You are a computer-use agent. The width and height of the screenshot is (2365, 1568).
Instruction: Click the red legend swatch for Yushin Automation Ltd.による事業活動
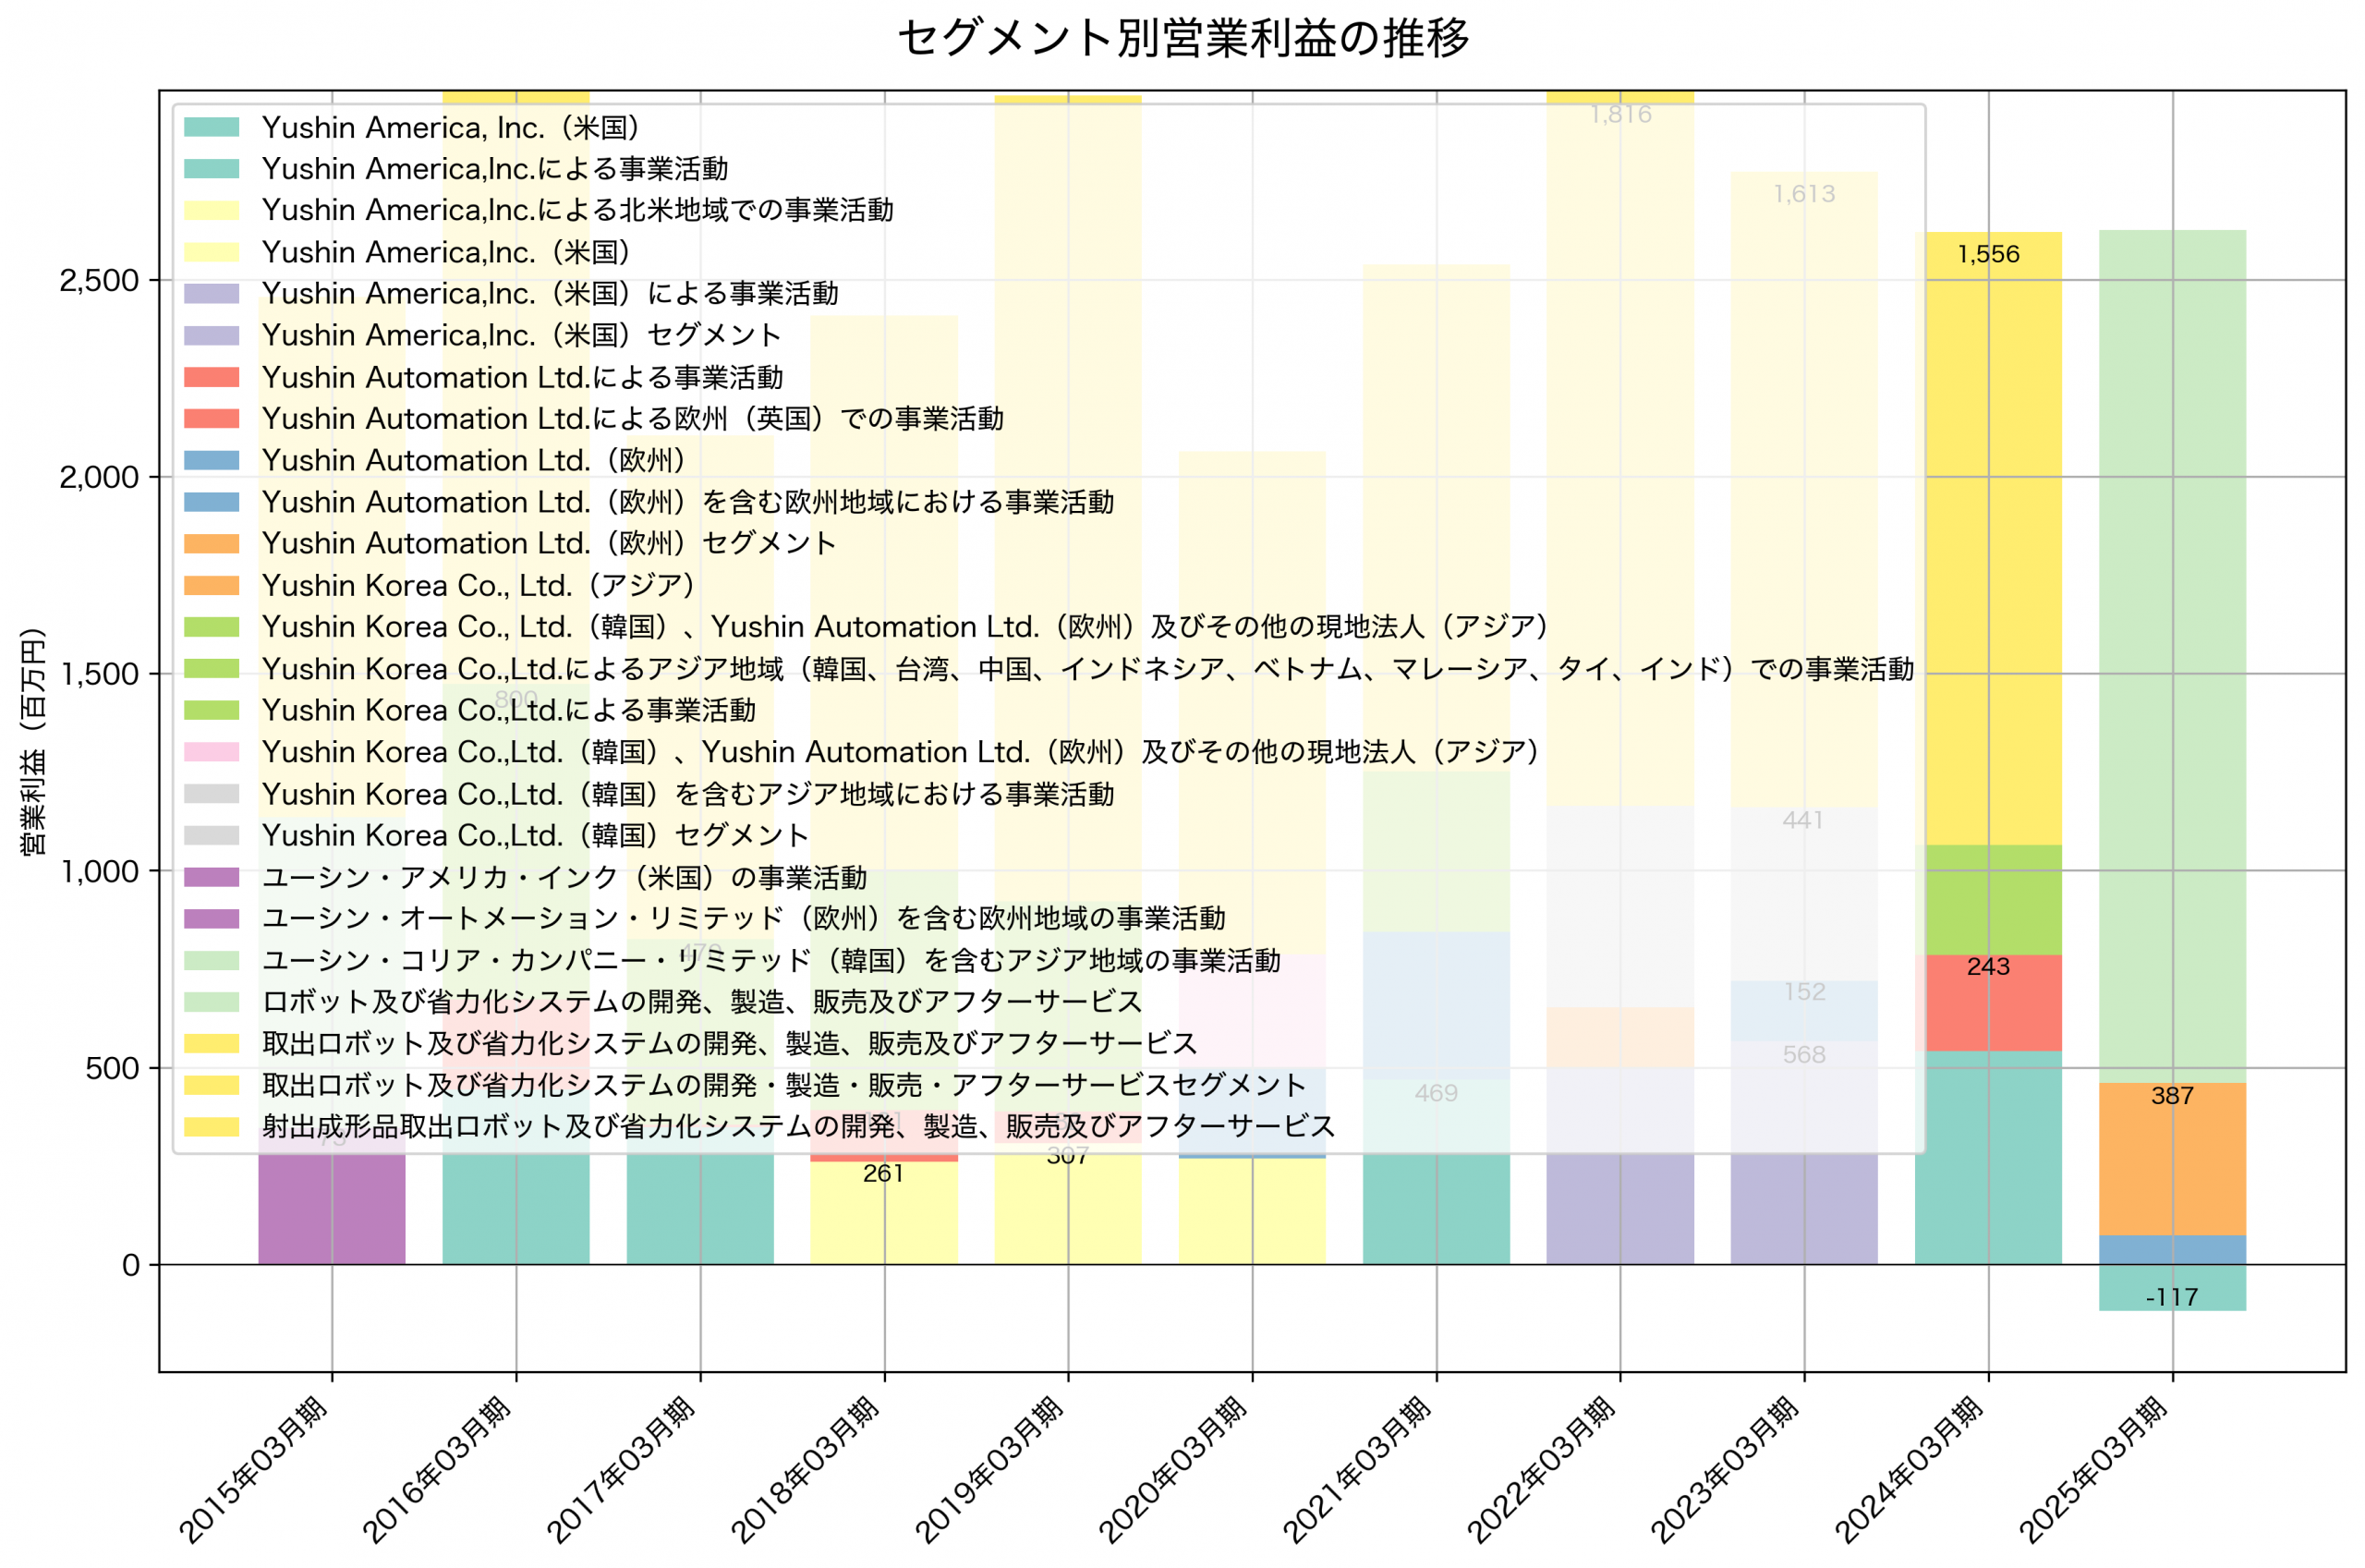tap(210, 377)
